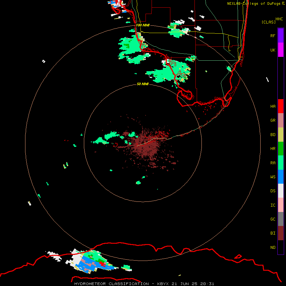Image resolution: width=286 pixels, height=286 pixels.
Task: Click the BD legend label
Action: coord(273,135)
